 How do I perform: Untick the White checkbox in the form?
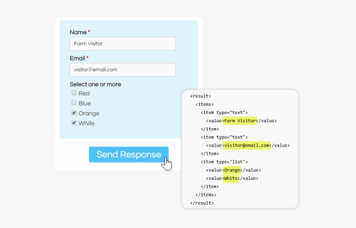coord(74,123)
